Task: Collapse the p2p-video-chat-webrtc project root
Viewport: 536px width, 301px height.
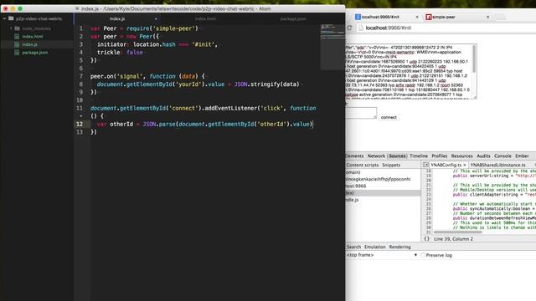Action: [4, 18]
